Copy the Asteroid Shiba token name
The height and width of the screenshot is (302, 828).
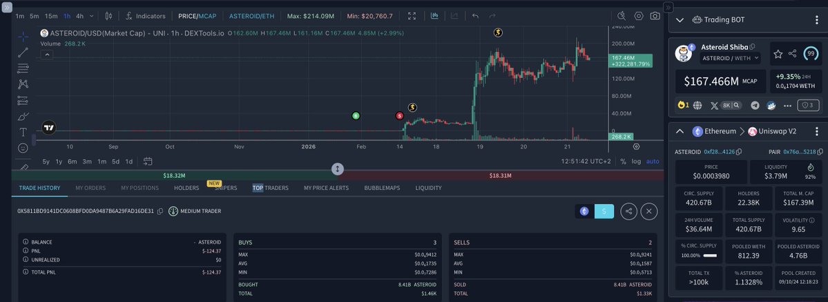(753, 47)
